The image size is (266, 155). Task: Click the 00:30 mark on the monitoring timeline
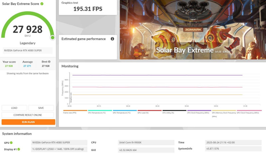[x=157, y=106]
